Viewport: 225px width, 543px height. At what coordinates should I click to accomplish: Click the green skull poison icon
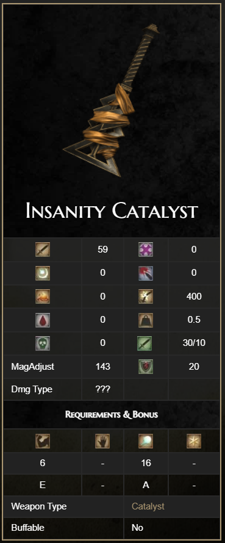click(43, 343)
